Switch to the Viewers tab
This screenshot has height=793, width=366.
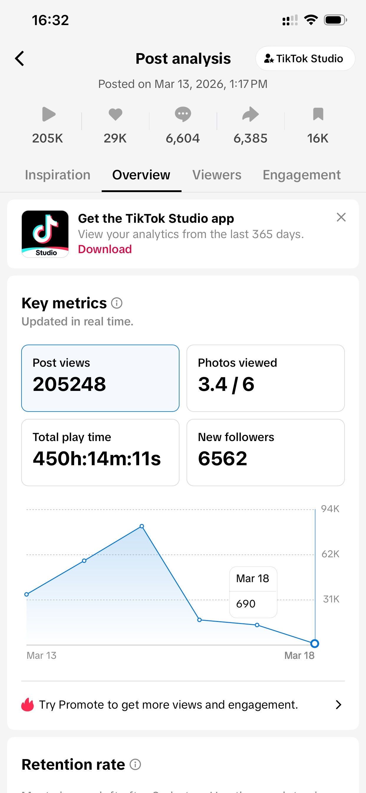tap(217, 175)
